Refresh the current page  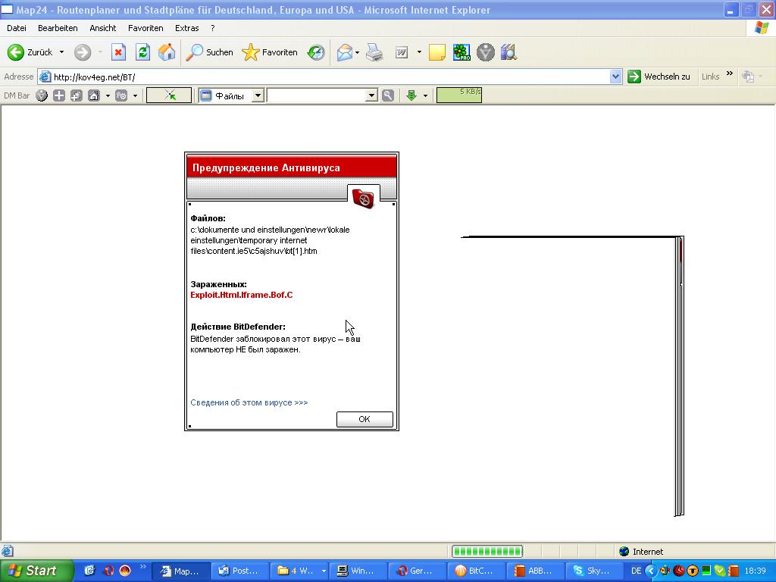pos(142,52)
